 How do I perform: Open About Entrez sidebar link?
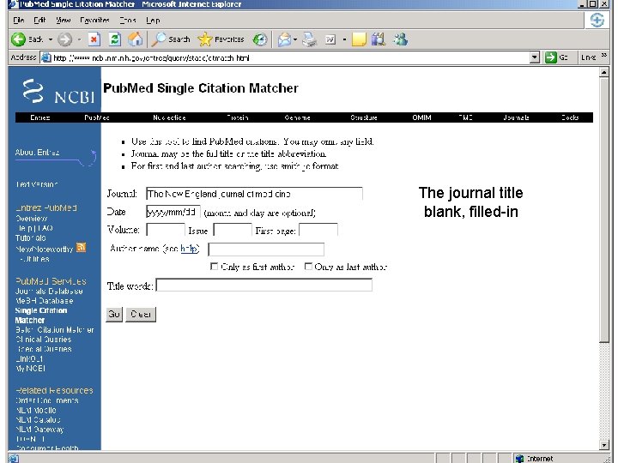[37, 153]
